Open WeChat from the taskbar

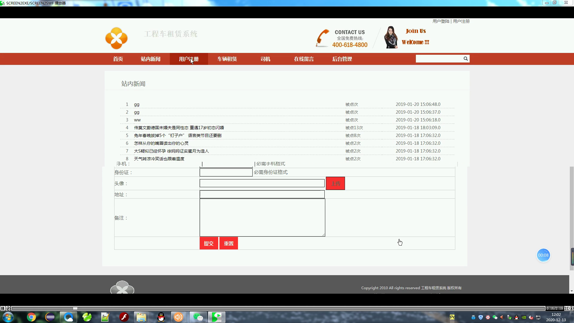coord(198,317)
